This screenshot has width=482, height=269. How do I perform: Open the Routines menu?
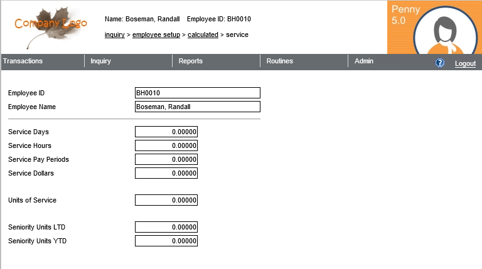pyautogui.click(x=280, y=61)
